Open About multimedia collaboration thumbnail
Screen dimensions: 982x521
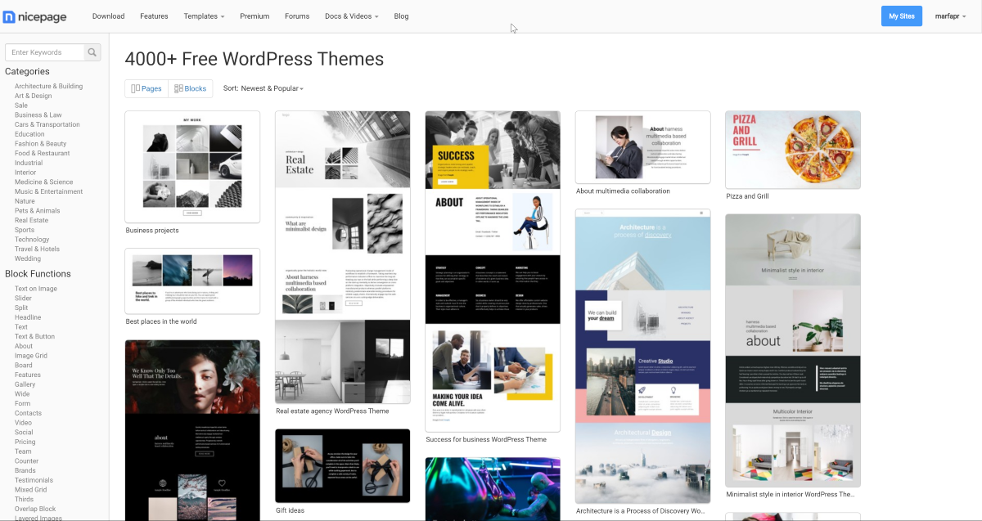(643, 147)
